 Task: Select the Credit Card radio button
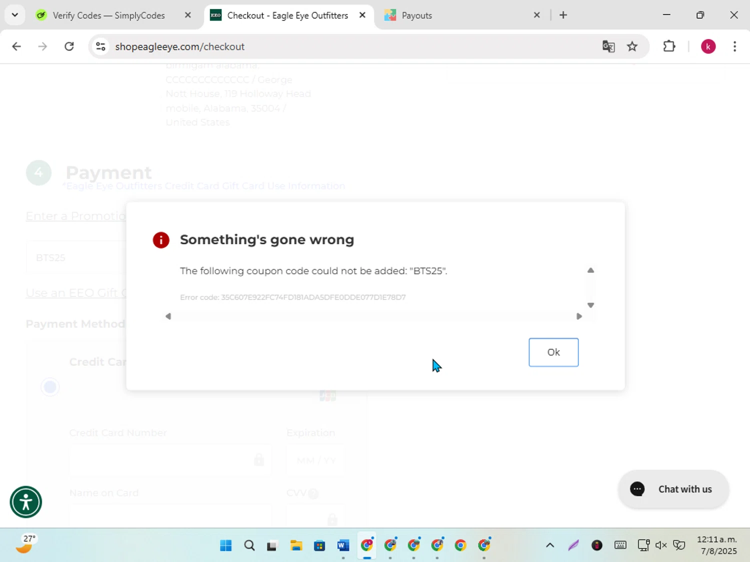pos(50,387)
